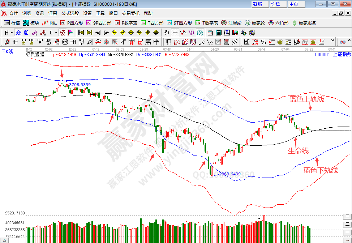
Task: Click the calculator icon in toolbar
Action: coord(218,32)
